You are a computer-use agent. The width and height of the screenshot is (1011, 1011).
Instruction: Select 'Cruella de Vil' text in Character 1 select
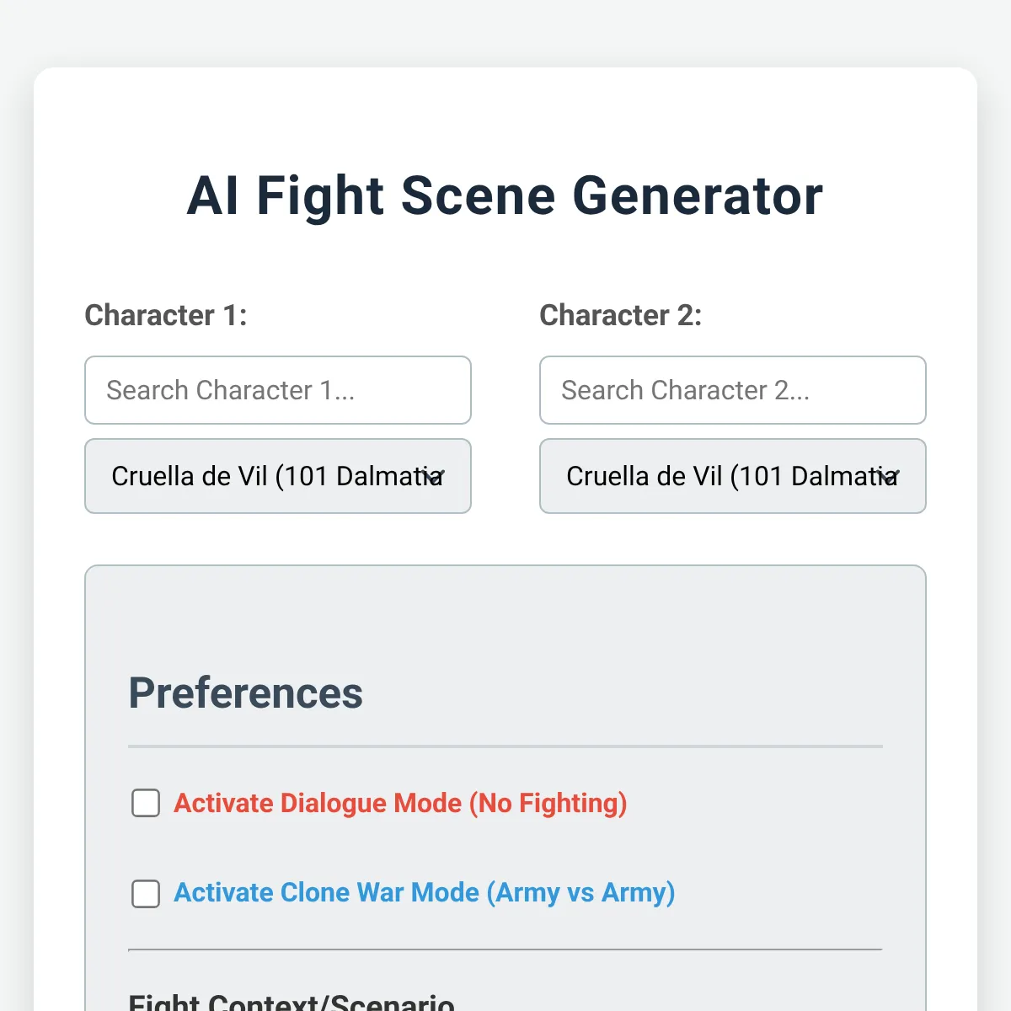point(190,476)
